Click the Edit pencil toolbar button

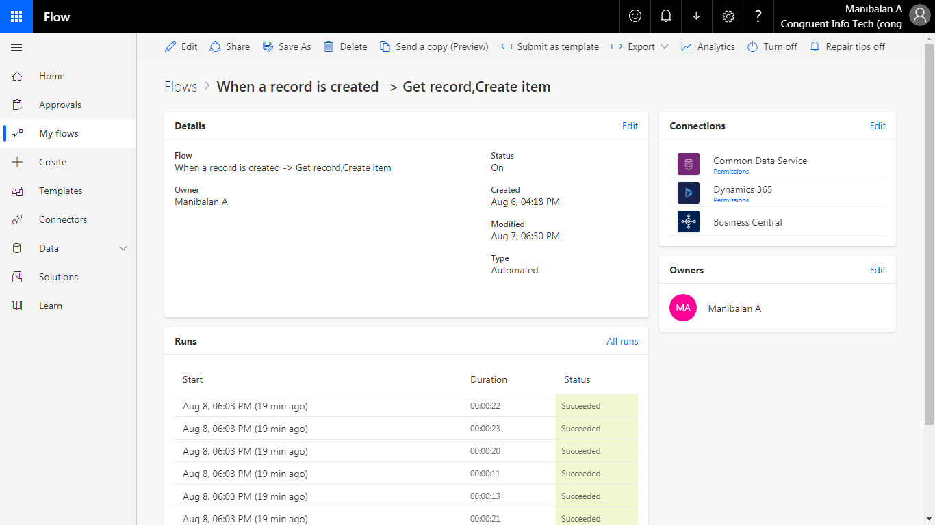click(181, 46)
